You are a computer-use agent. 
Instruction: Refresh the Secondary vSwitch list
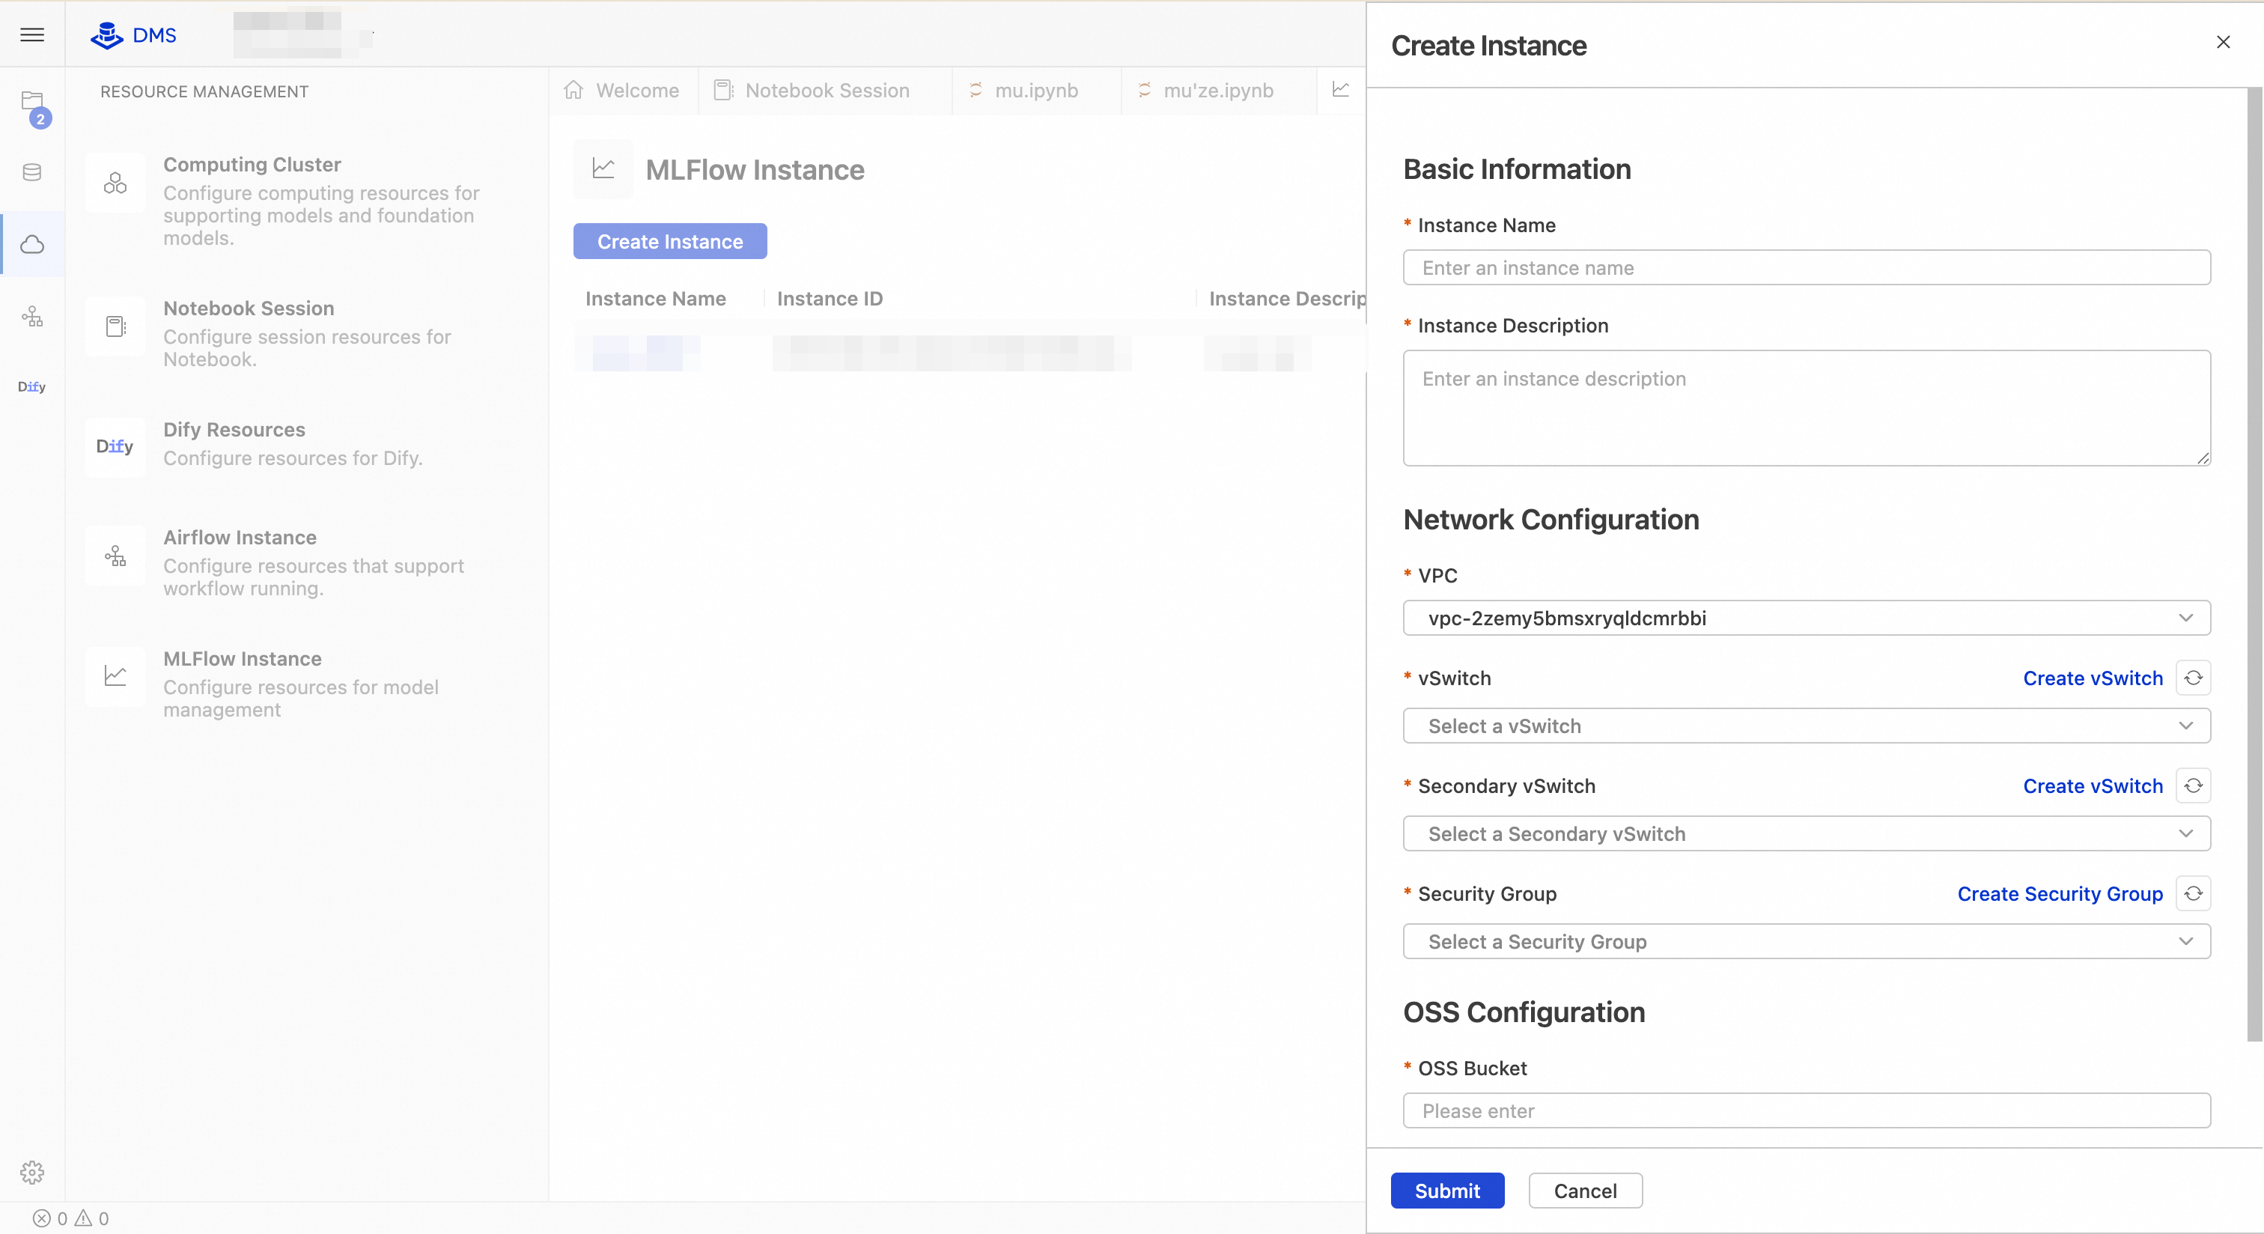[2193, 785]
